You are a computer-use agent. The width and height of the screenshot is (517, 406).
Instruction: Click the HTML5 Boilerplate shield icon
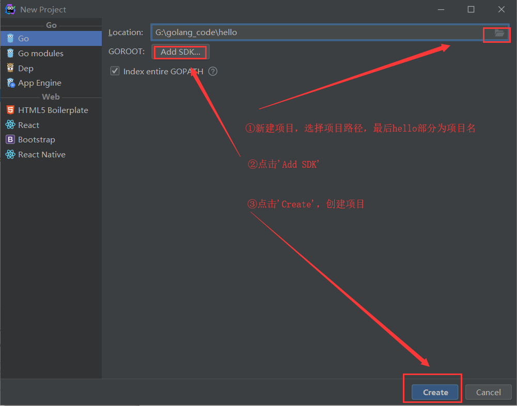(10, 110)
